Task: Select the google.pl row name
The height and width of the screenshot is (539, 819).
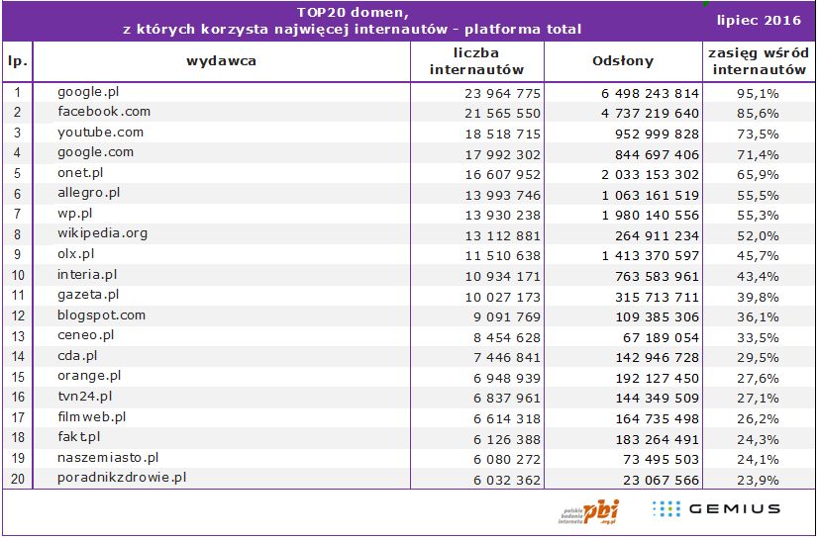Action: pyautogui.click(x=88, y=92)
